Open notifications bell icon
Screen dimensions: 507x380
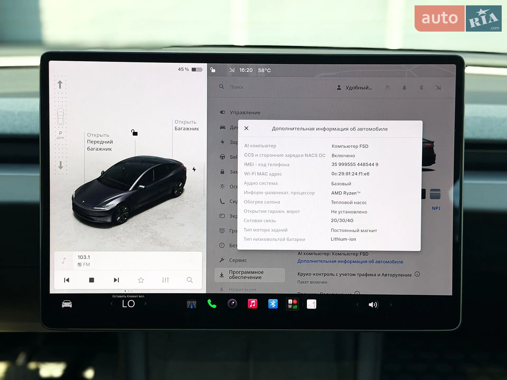[x=404, y=88]
